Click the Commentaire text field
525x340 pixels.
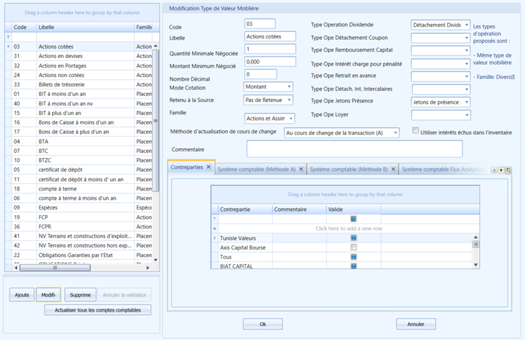point(355,149)
